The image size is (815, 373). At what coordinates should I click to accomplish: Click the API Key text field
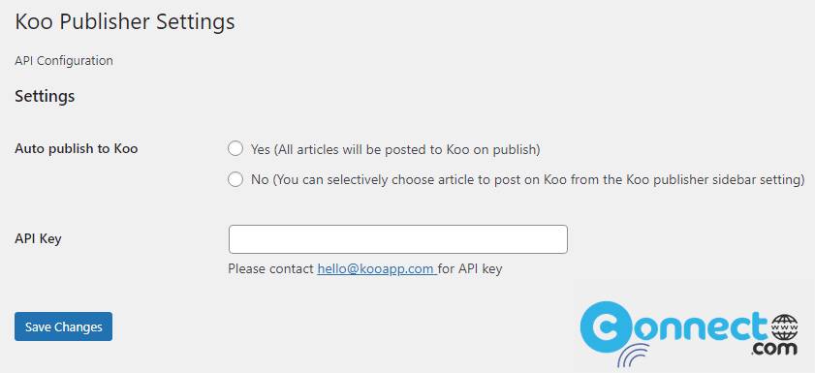coord(397,239)
